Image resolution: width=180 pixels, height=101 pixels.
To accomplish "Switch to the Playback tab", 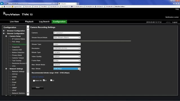I will (29, 22).
